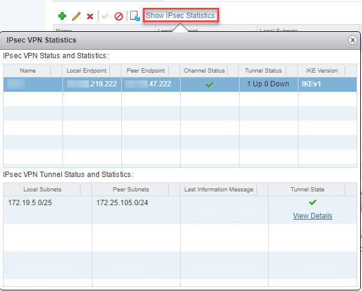This screenshot has height=291, width=362.
Task: Click the Channel Status green checkmark
Action: pyautogui.click(x=210, y=85)
